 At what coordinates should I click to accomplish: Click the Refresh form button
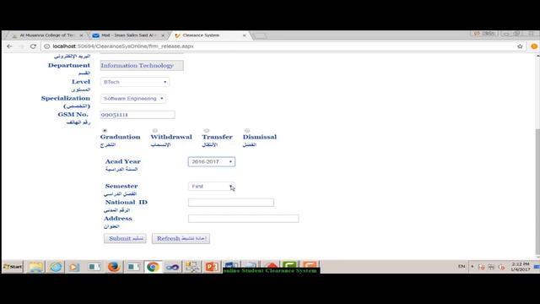click(181, 238)
